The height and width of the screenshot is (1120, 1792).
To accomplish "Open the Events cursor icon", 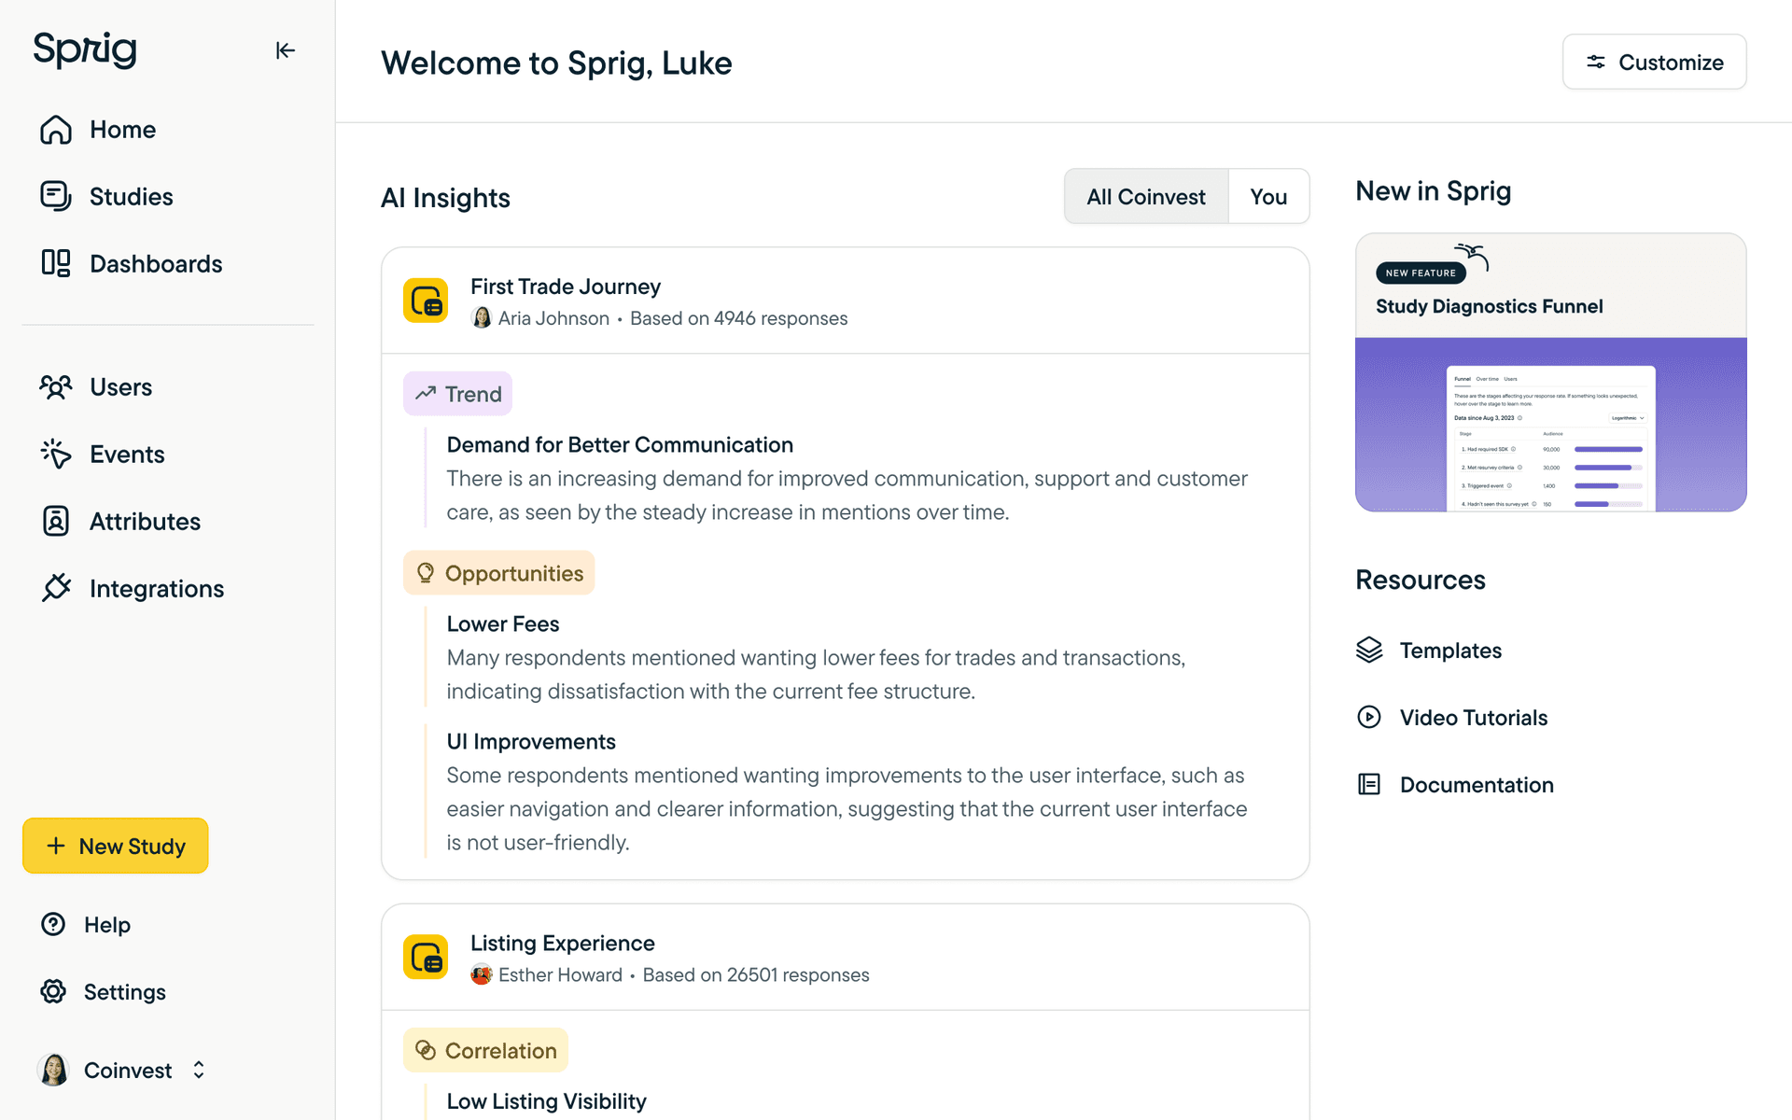I will point(56,454).
